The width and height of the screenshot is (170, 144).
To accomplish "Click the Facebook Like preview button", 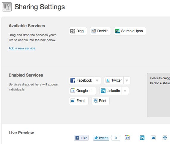I will (x=81, y=138).
